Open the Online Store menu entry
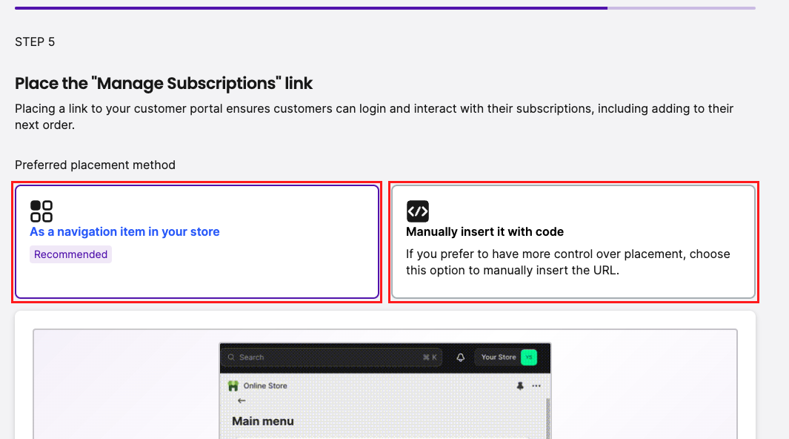The image size is (789, 439). point(257,386)
